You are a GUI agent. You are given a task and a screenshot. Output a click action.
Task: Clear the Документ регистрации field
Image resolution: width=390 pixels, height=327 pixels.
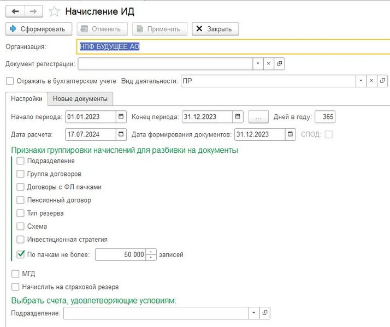[268, 64]
